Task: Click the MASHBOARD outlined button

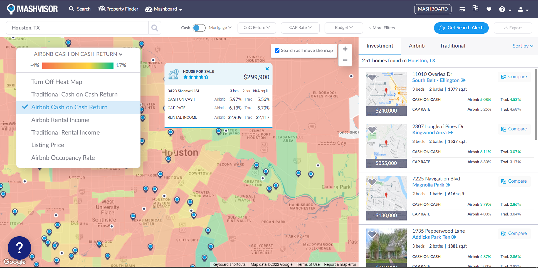Action: click(x=432, y=9)
